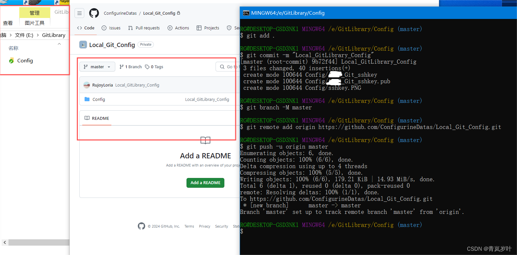Select the 管理 ribbon tab in Explorer

point(35,13)
